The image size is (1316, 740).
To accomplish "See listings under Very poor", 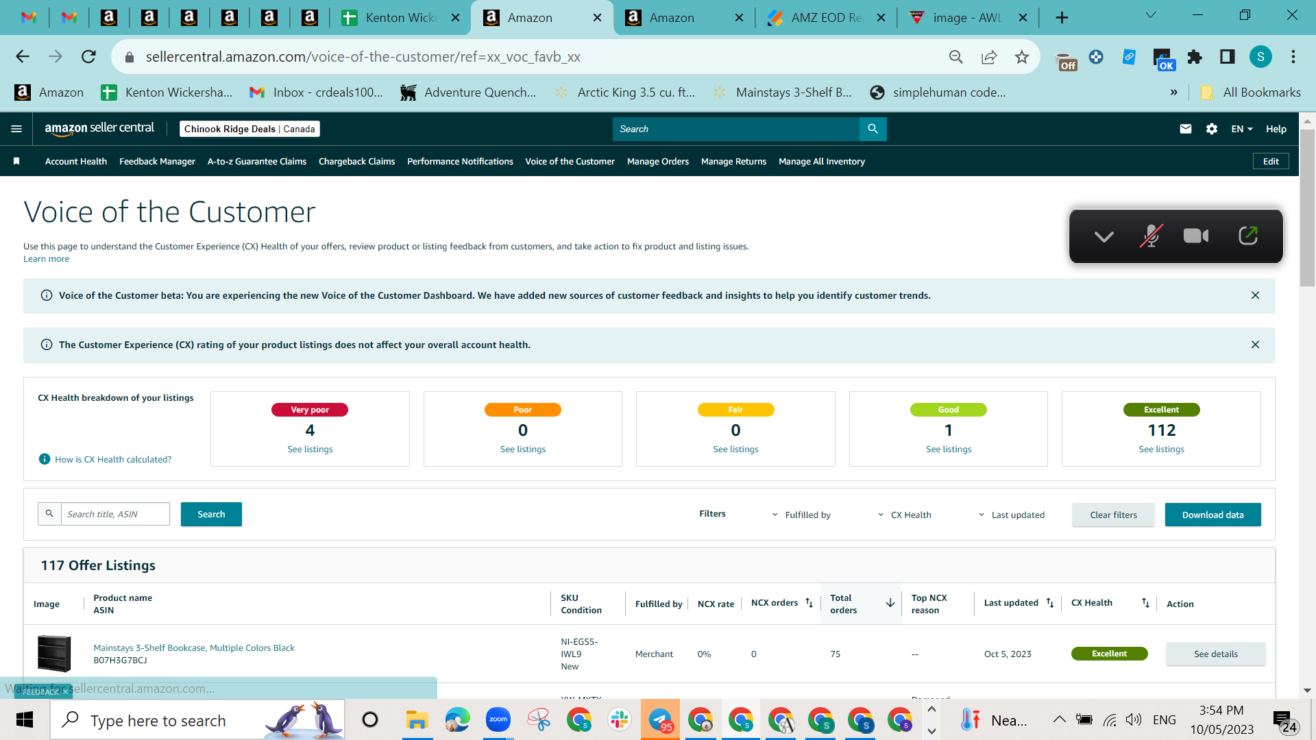I will point(310,449).
